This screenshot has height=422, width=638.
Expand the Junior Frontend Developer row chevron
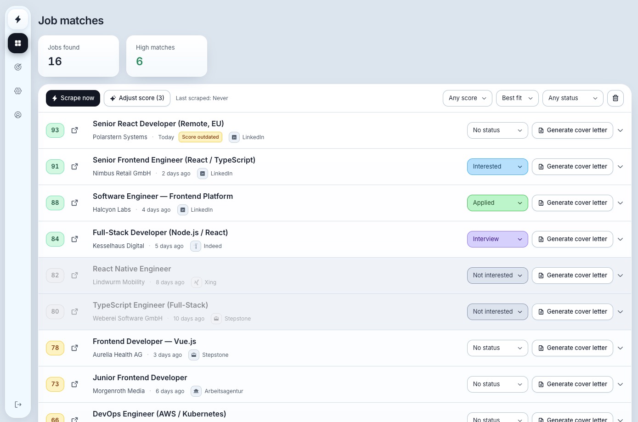pyautogui.click(x=621, y=384)
